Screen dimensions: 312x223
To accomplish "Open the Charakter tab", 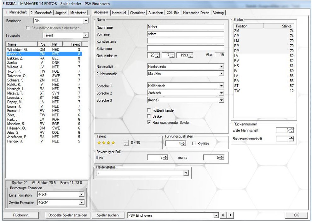I will [x=137, y=13].
